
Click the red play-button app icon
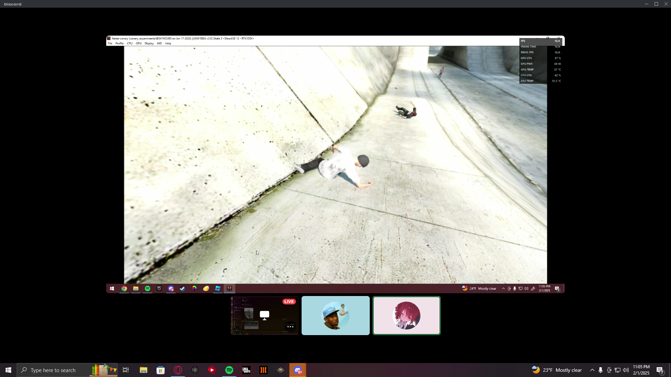(212, 370)
